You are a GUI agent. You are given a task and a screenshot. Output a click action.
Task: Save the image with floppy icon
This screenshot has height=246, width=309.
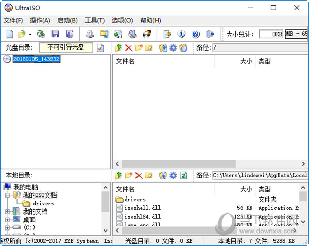(x=56, y=34)
